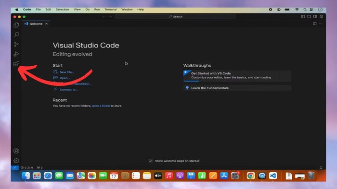The width and height of the screenshot is (337, 189).
Task: Open Customize Layout icon in title bar
Action: pyautogui.click(x=321, y=16)
